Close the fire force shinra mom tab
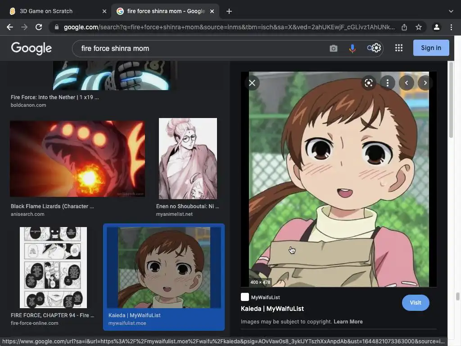Viewport: 461px width, 346px height. 212,11
